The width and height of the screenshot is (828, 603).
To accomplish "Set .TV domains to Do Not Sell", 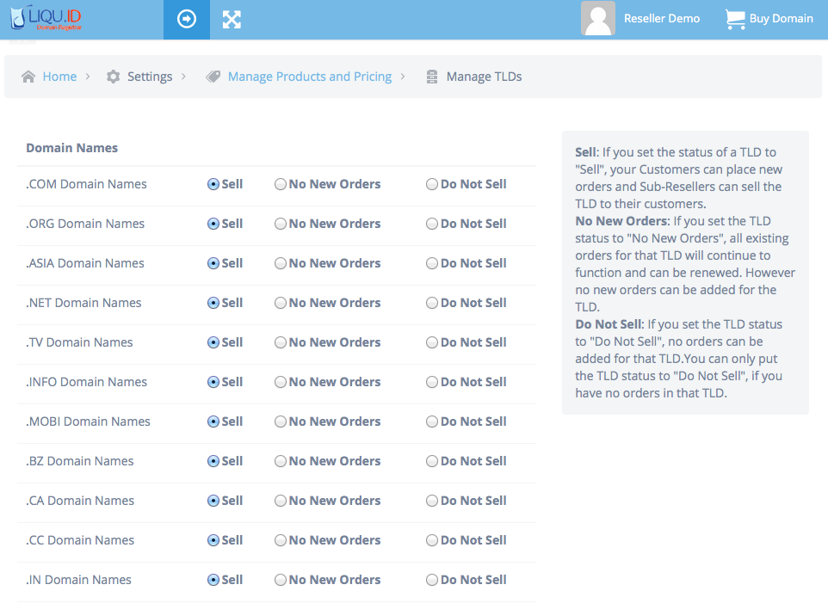I will click(x=432, y=342).
